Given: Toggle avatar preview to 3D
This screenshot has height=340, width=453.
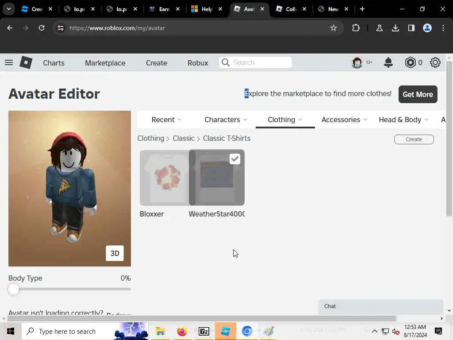Looking at the screenshot, I should (x=115, y=253).
